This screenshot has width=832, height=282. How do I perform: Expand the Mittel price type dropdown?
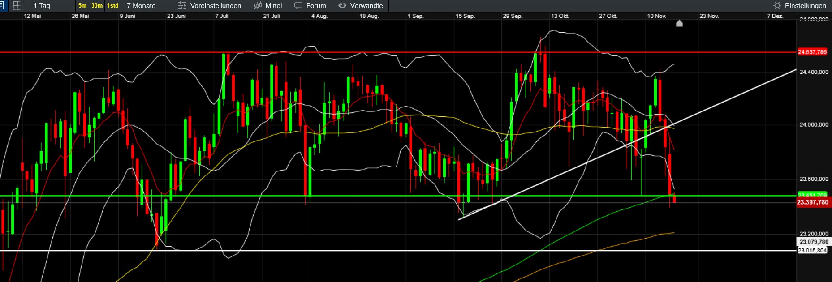[x=273, y=5]
